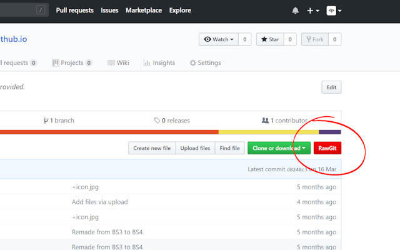Open 'Add files via upload' commit message
The image size is (400, 250).
[x=100, y=202]
